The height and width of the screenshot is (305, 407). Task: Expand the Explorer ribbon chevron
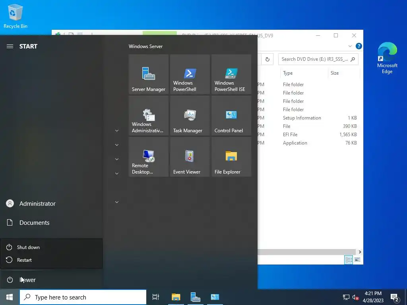[350, 46]
